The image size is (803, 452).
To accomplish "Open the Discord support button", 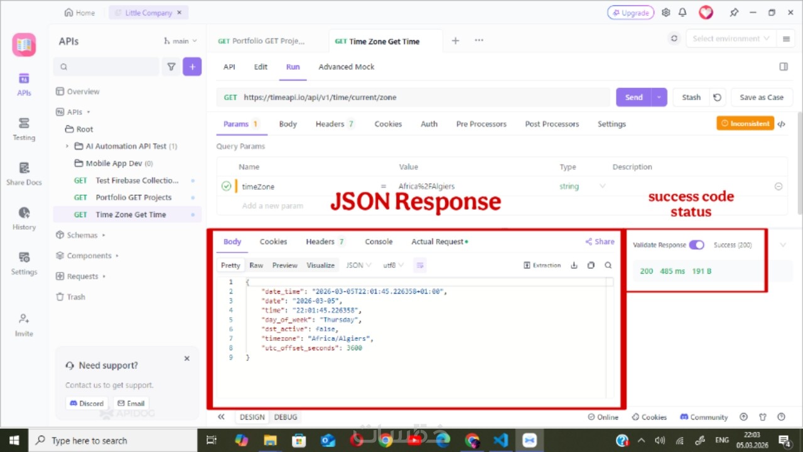I will 87,403.
